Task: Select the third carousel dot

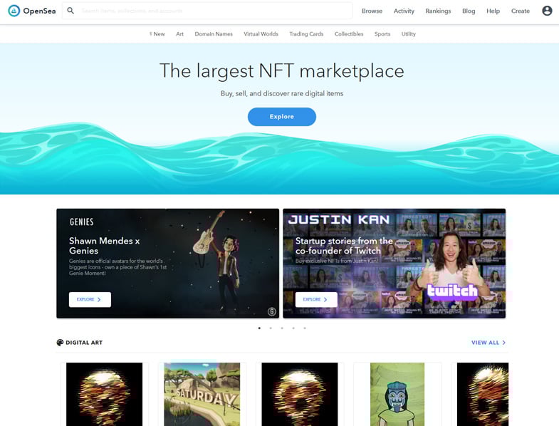Action: point(282,328)
